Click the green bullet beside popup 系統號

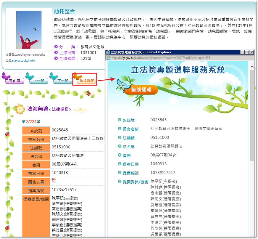120,120
